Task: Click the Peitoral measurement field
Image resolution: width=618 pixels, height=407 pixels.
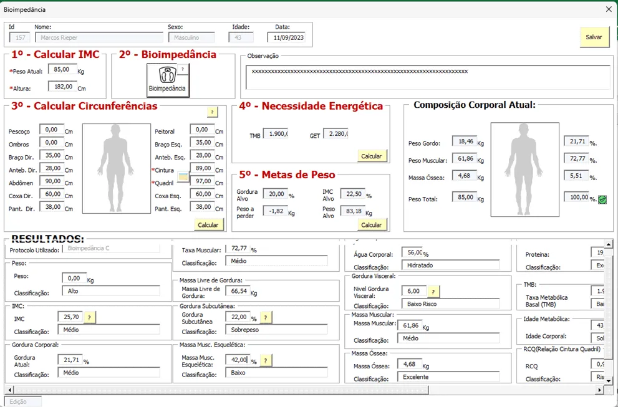Action: tap(202, 130)
